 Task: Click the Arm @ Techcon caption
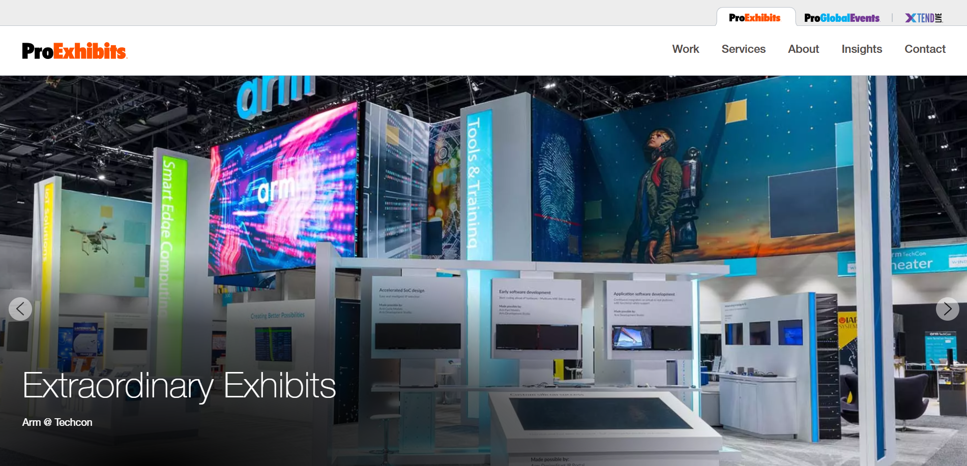coord(57,422)
